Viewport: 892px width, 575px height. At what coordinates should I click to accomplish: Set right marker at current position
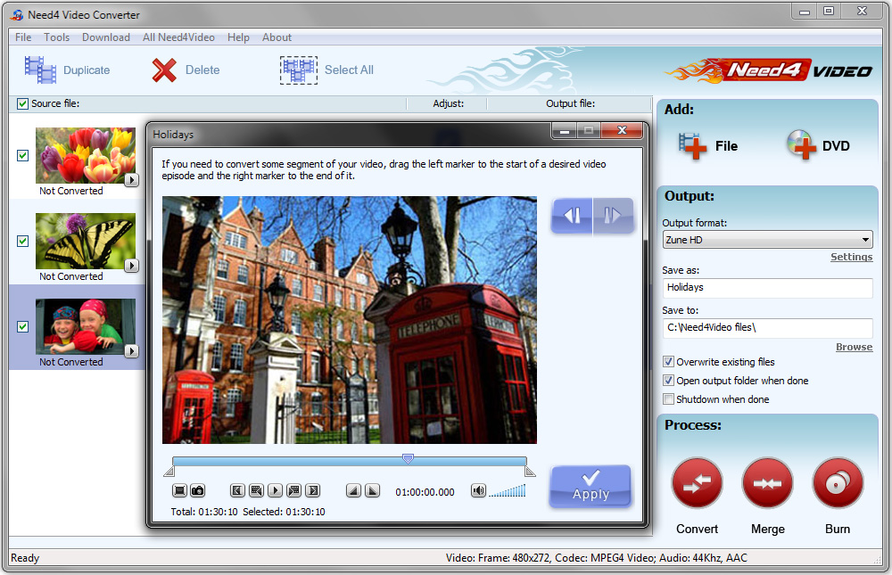(373, 490)
